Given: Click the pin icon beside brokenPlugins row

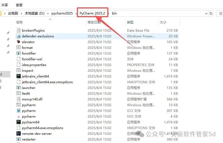Looking at the screenshot, I should point(8,33).
